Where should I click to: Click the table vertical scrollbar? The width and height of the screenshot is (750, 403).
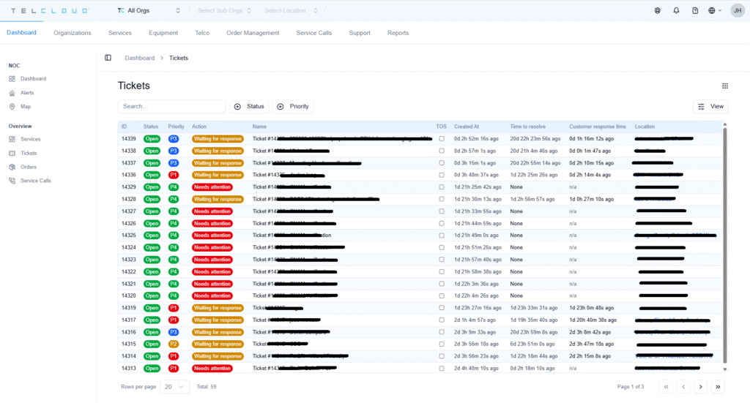[725, 241]
